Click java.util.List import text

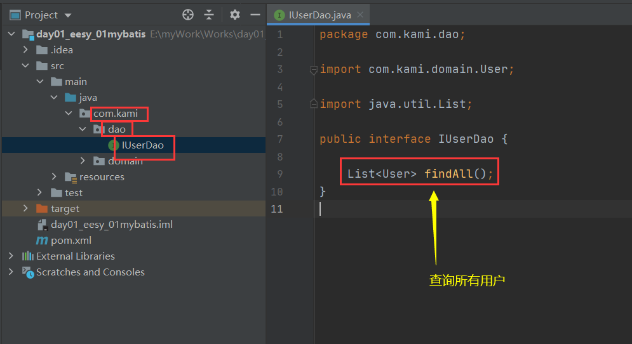[x=417, y=104]
